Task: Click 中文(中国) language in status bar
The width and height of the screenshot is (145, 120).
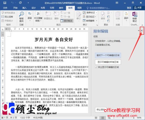Action: pyautogui.click(x=38, y=118)
